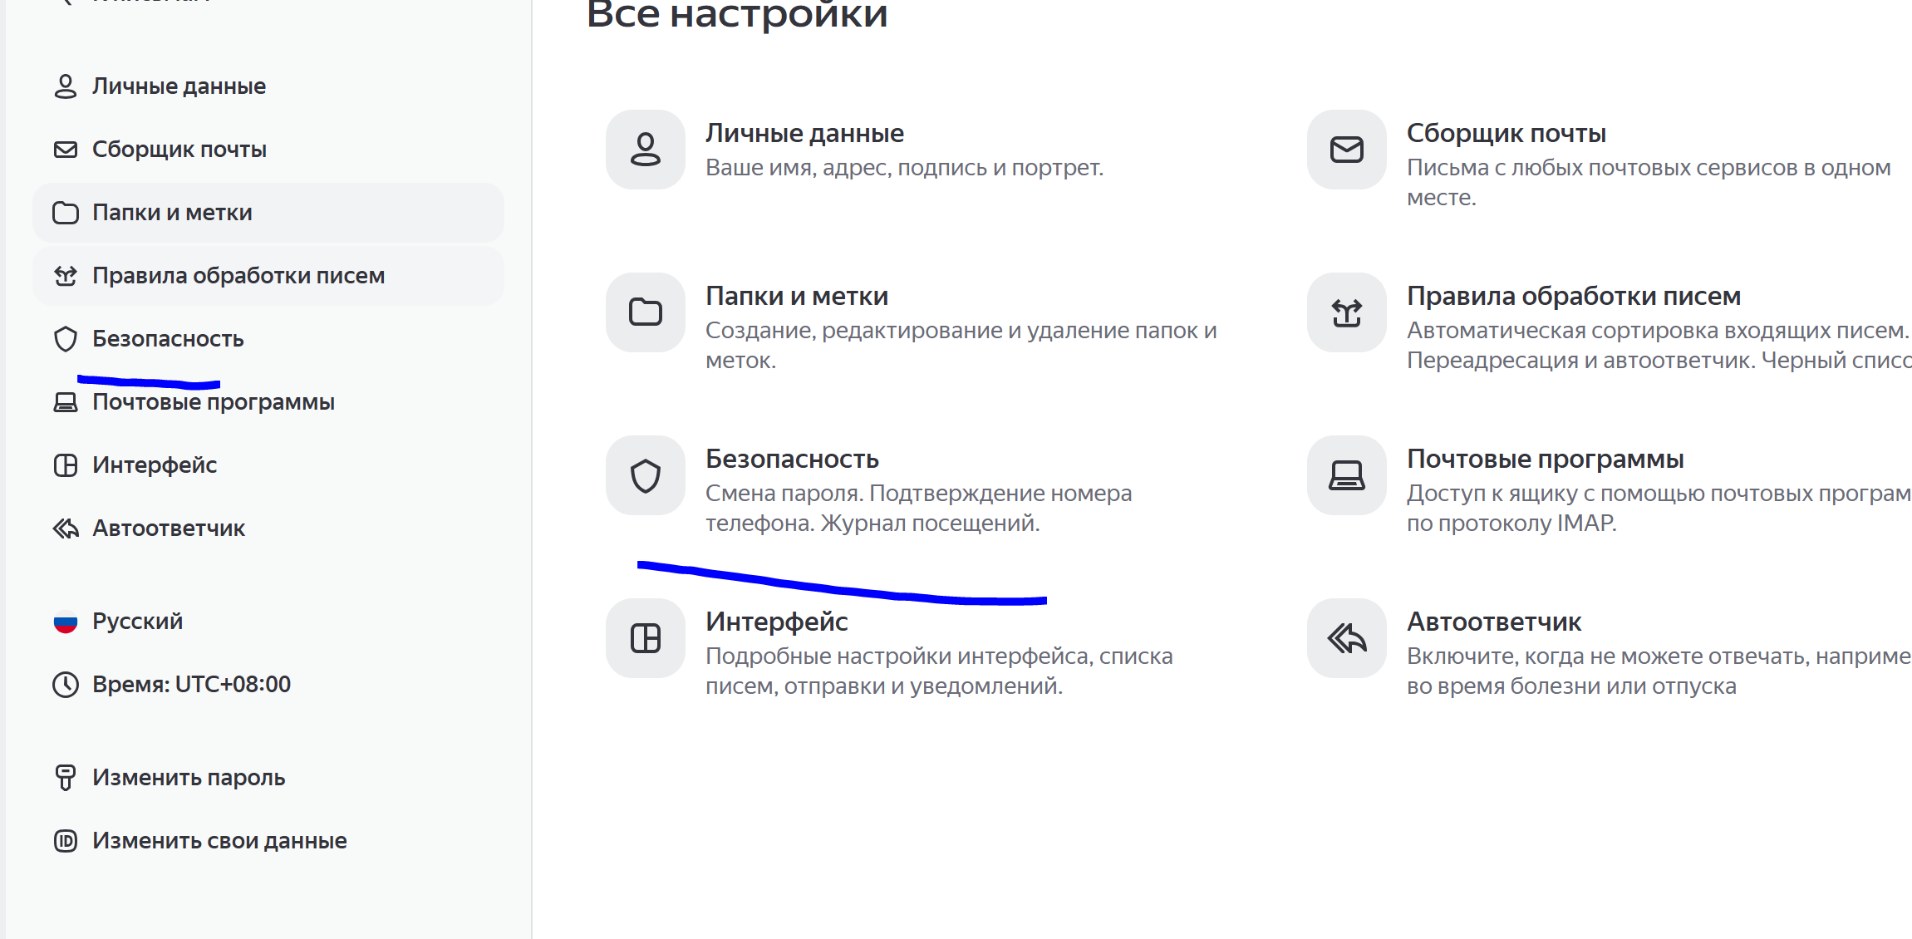Click the Изменить свои данные link
This screenshot has height=939, width=1912.
coord(219,841)
